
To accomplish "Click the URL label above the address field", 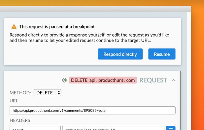I will pyautogui.click(x=14, y=101).
